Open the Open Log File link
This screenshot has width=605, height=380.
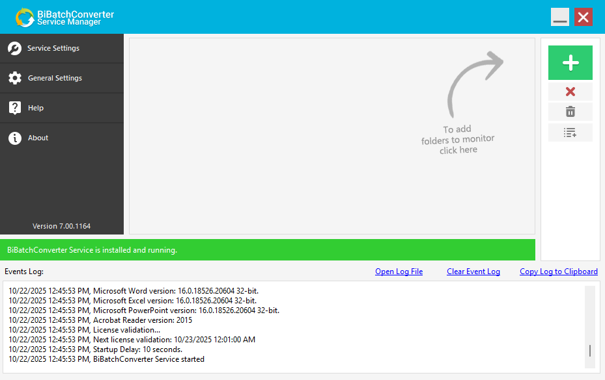point(399,272)
